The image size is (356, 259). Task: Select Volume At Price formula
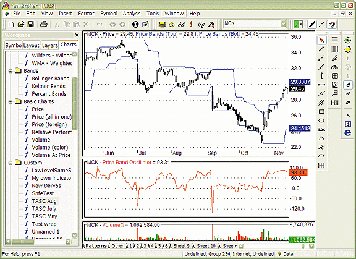click(x=51, y=155)
